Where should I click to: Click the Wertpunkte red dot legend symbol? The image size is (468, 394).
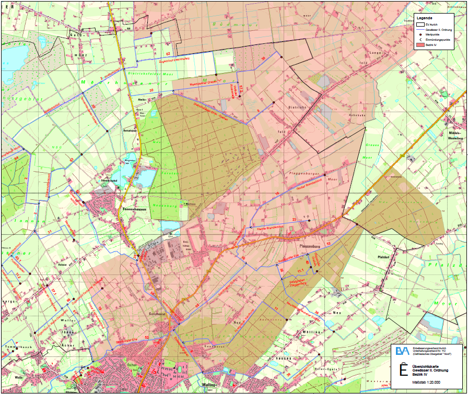click(420, 34)
